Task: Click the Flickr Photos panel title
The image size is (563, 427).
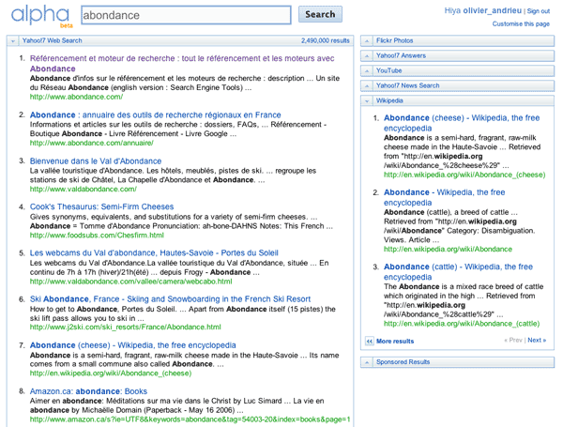Action: 395,40
